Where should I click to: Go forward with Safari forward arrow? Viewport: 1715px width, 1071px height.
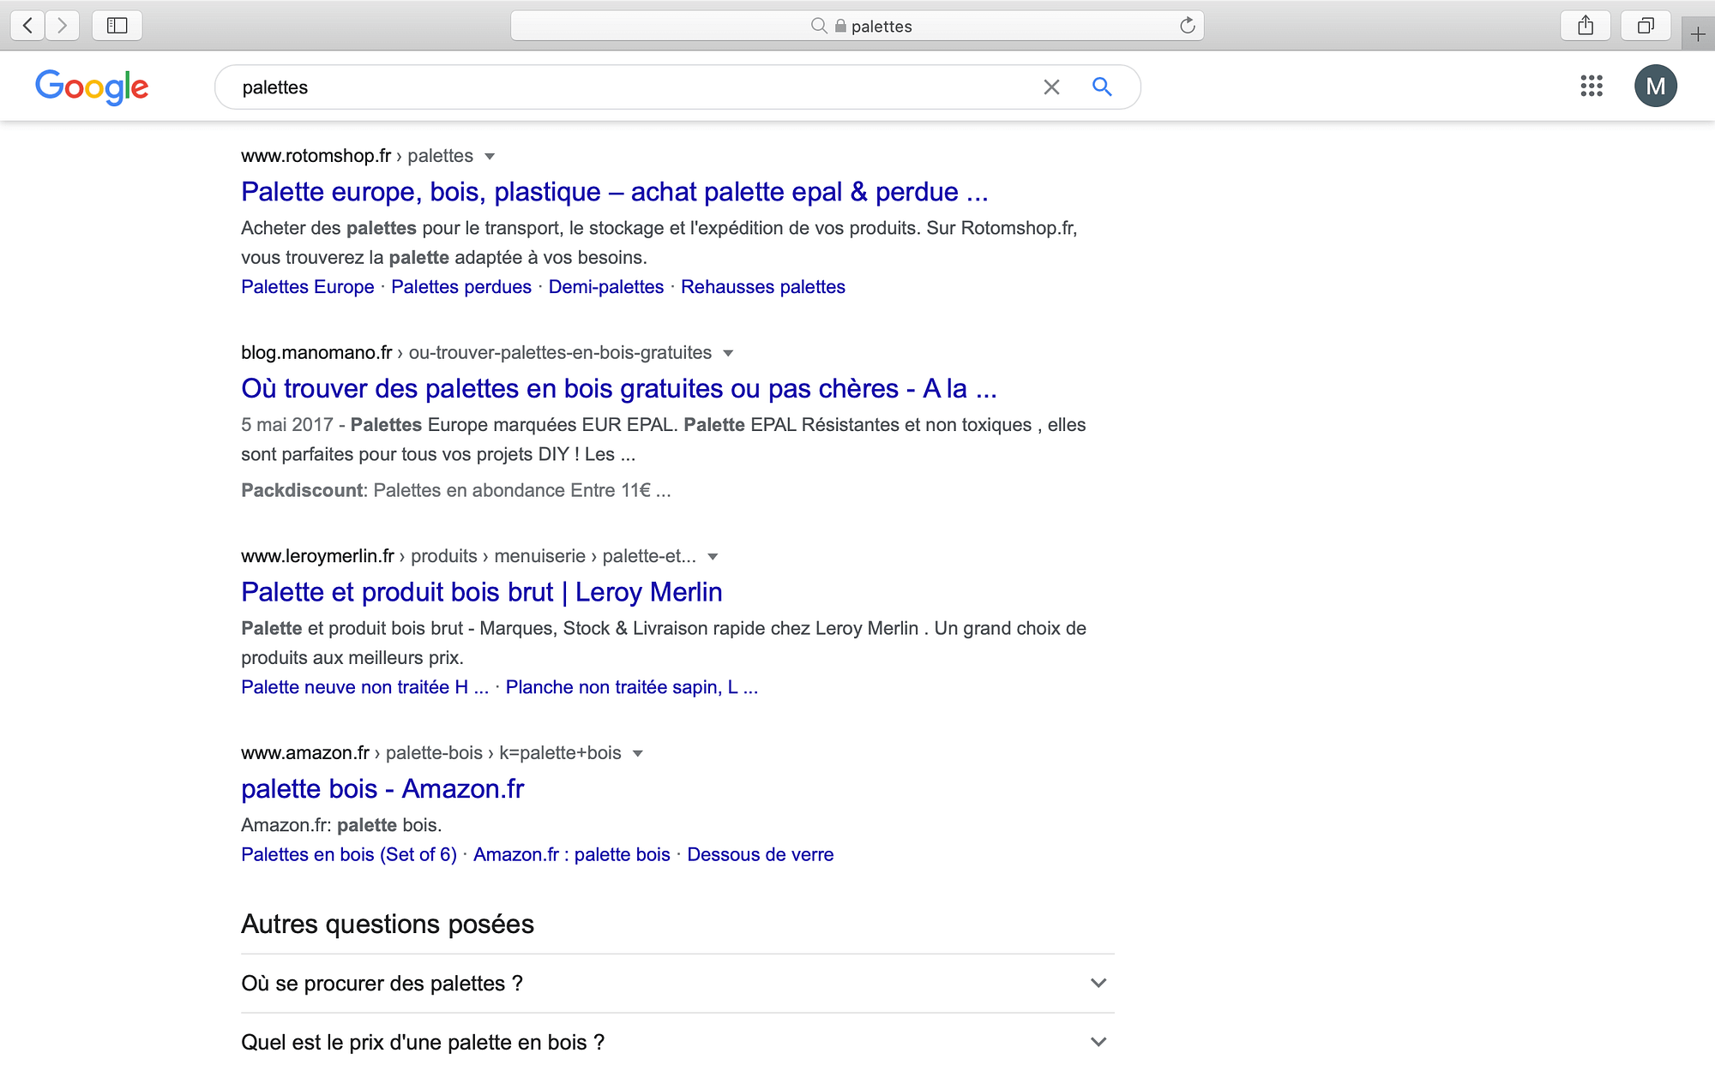coord(62,26)
